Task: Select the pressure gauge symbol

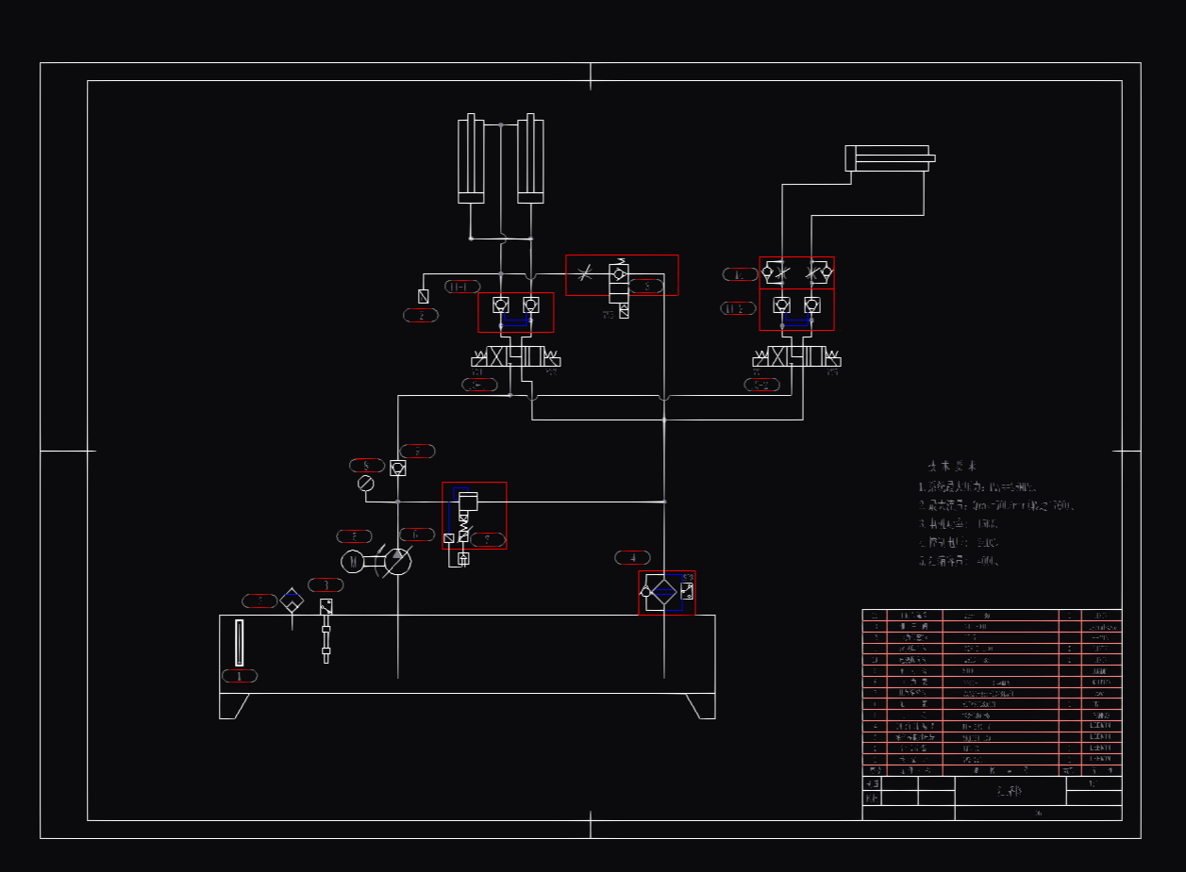Action: (366, 484)
